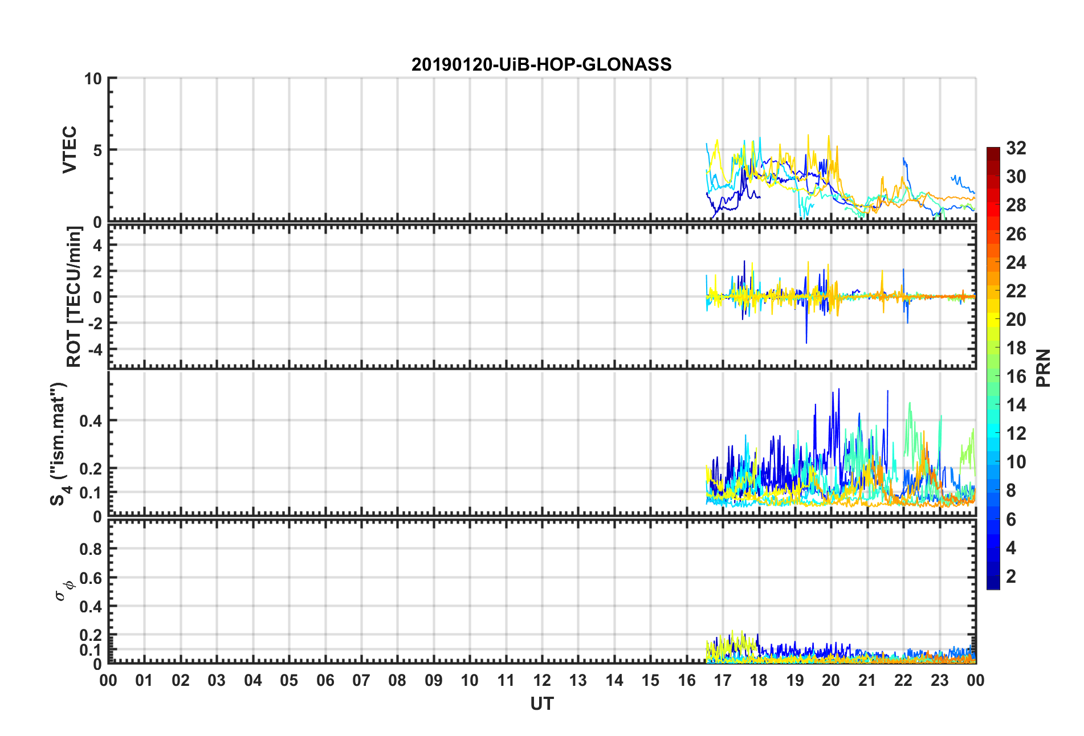
Task: Click the sigma phi axis label
Action: coord(64,591)
